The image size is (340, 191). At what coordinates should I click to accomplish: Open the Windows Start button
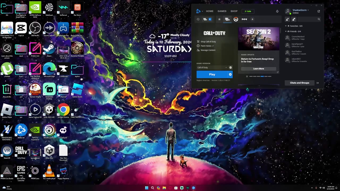(147, 188)
